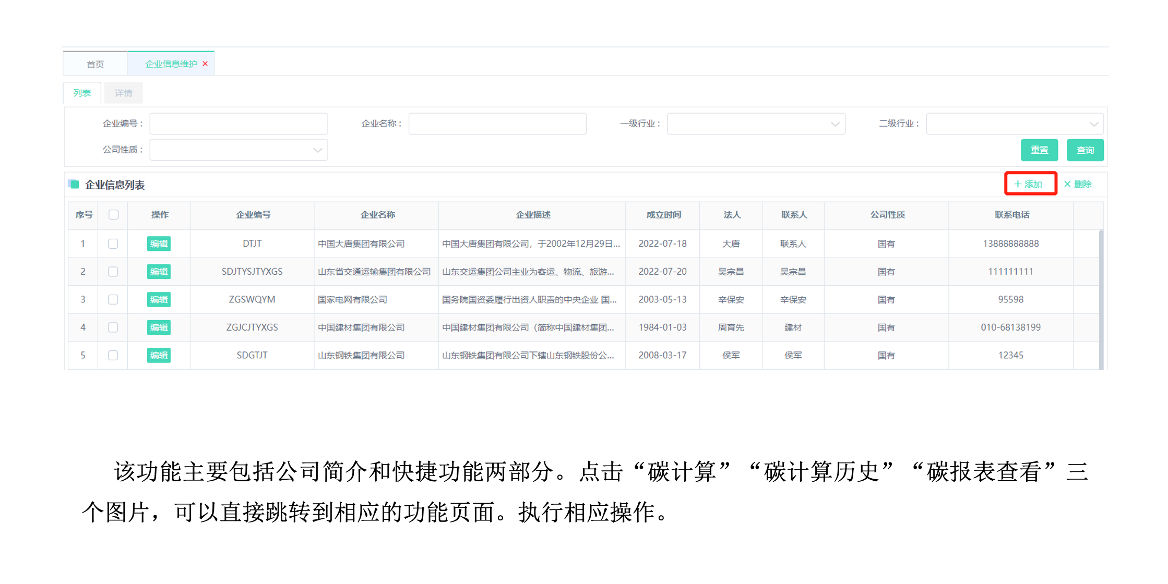This screenshot has height=584, width=1168.
Task: Click date cell 2022-07-20
Action: tap(662, 271)
